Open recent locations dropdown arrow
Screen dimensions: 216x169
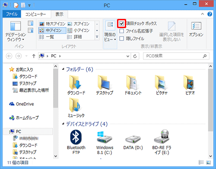(26, 56)
